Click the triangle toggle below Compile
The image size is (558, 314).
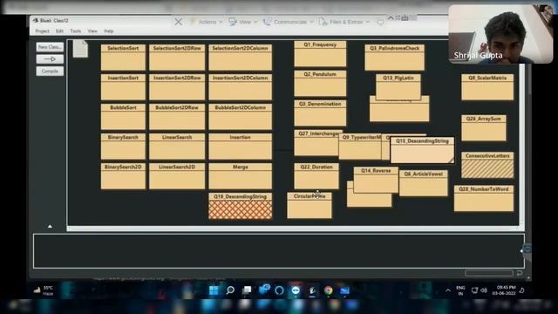pos(50,227)
